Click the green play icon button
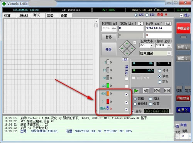This screenshot has width=193, height=143. pyautogui.click(x=136, y=91)
